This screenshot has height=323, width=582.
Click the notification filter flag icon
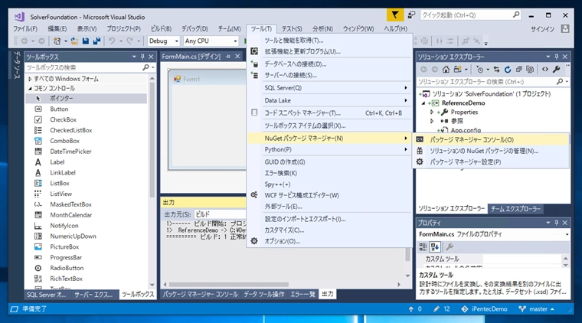pyautogui.click(x=395, y=15)
